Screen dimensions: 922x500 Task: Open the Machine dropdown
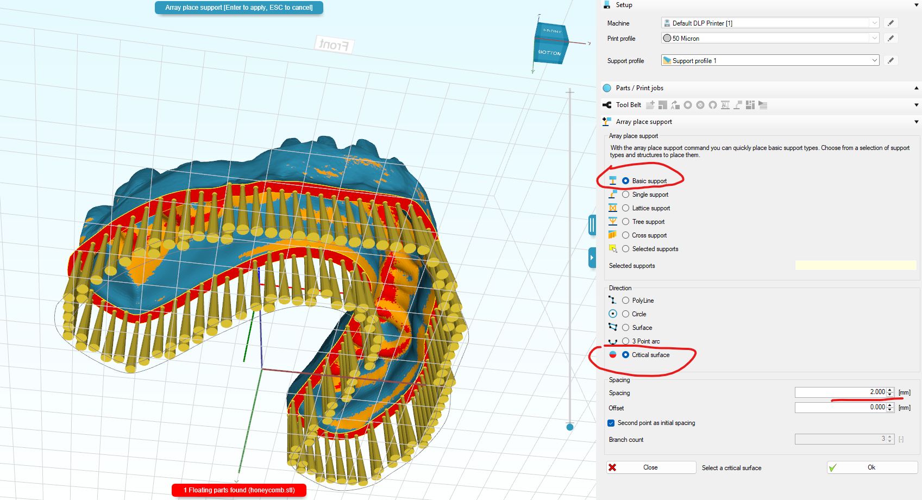pos(770,23)
